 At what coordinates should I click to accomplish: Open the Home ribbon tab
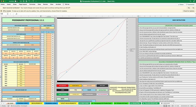coord(3,4)
